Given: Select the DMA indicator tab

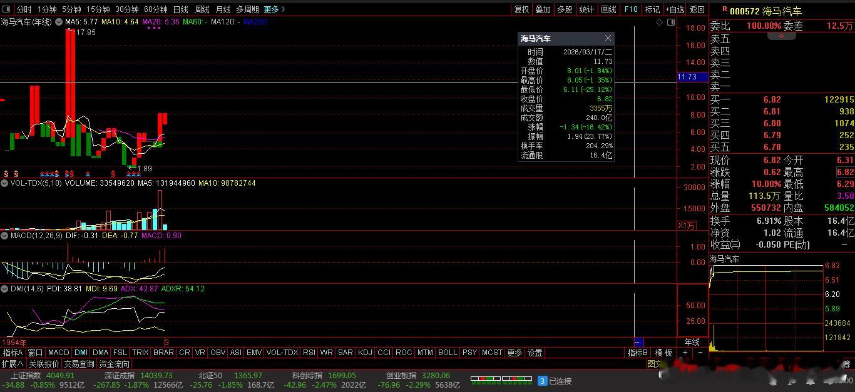Looking at the screenshot, I should click(x=101, y=353).
